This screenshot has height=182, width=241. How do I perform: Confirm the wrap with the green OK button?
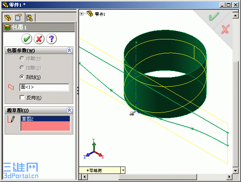(27, 39)
